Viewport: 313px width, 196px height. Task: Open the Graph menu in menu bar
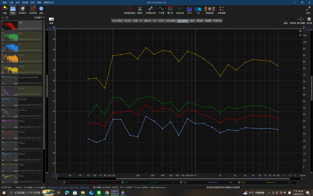[x=25, y=2]
